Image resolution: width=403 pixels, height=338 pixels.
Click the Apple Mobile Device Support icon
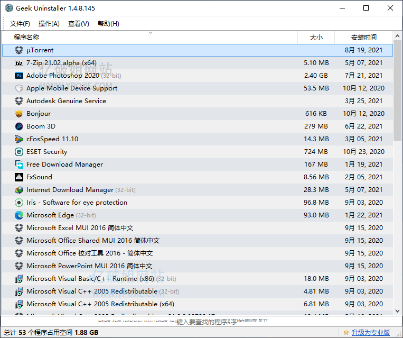(19, 88)
